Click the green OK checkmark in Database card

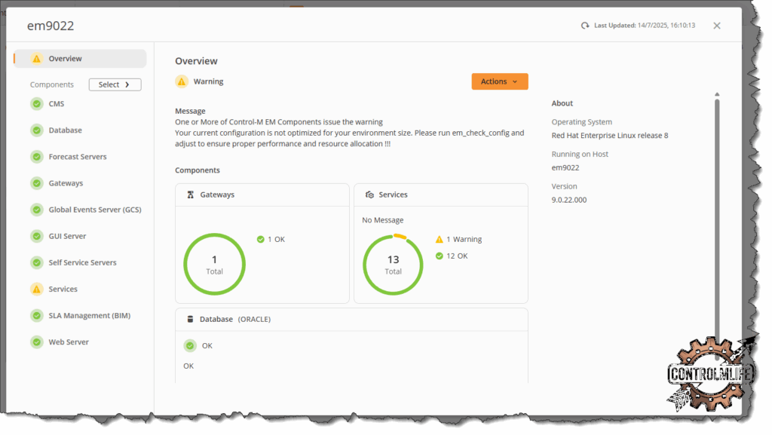click(x=190, y=345)
